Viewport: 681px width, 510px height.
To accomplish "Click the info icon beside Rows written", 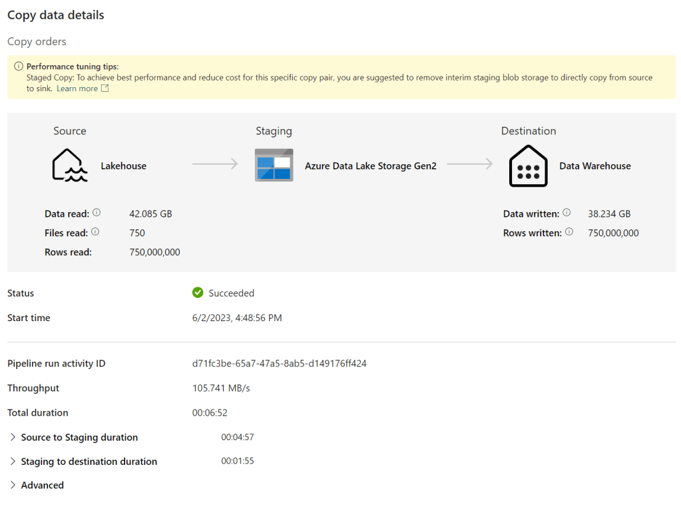I will (x=568, y=232).
